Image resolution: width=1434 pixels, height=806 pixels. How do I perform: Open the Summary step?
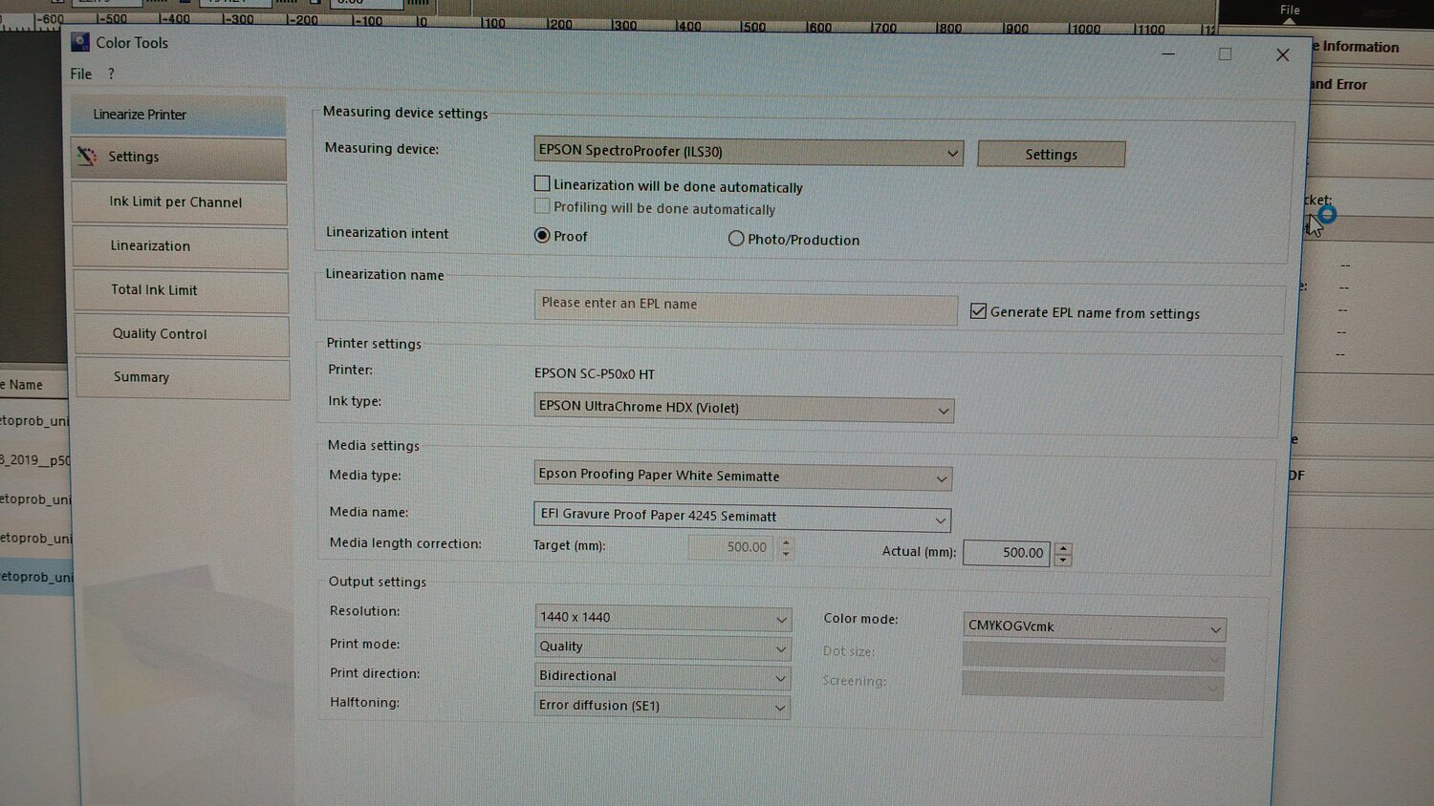coord(183,377)
